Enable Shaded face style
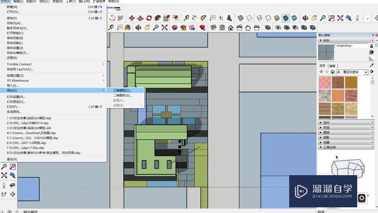Image resolution: width=378 pixels, height=213 pixels. click(277, 18)
